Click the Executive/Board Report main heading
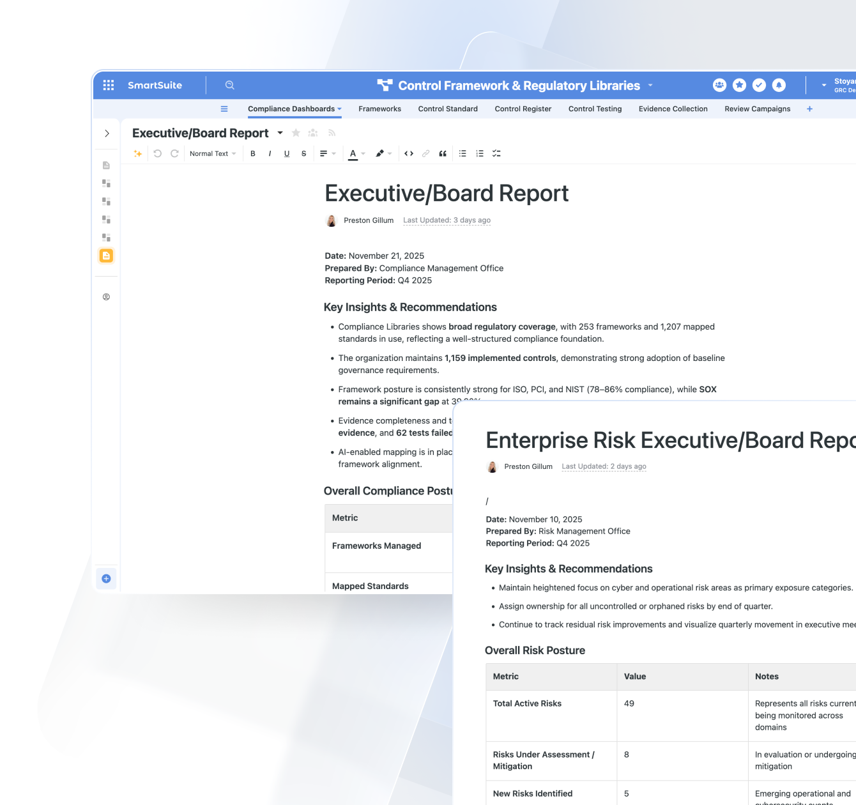This screenshot has width=856, height=805. pos(447,193)
